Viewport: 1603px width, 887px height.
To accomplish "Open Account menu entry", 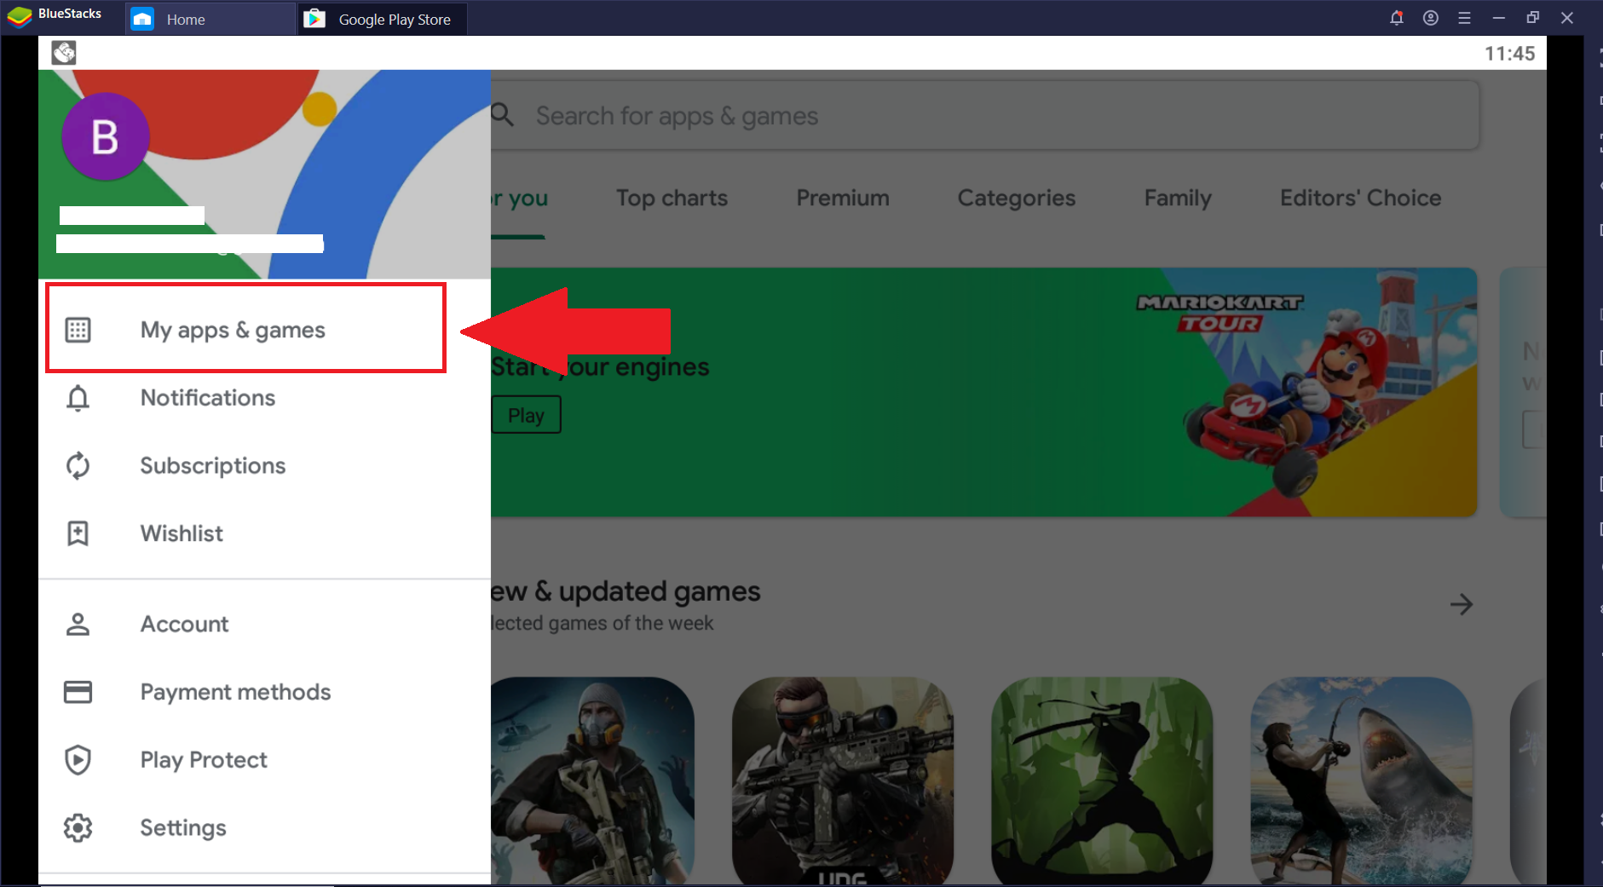I will pos(264,625).
